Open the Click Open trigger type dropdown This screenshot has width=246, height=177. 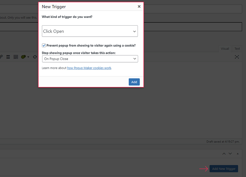[x=90, y=31]
